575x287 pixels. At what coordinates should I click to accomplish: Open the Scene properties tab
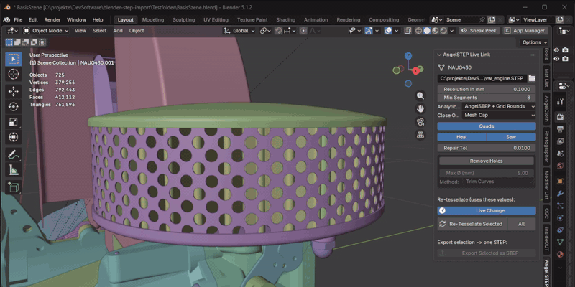coord(560,154)
